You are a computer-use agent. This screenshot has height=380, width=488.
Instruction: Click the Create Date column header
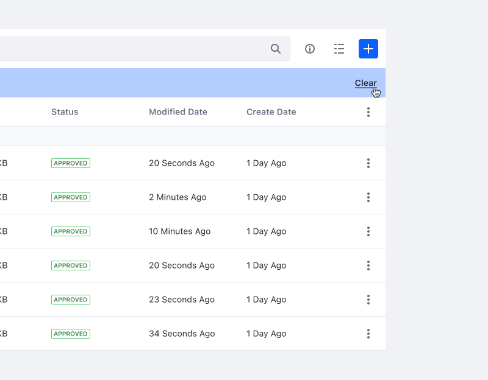[271, 112]
